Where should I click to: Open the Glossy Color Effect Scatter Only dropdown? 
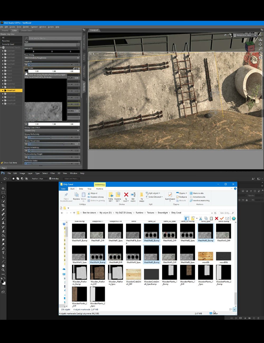(x=52, y=131)
